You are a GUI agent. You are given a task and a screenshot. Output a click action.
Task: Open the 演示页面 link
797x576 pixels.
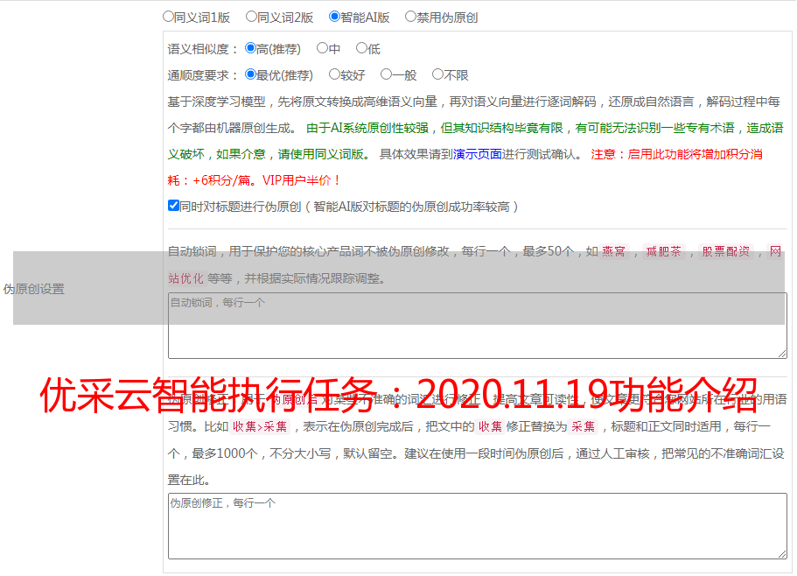coord(478,154)
